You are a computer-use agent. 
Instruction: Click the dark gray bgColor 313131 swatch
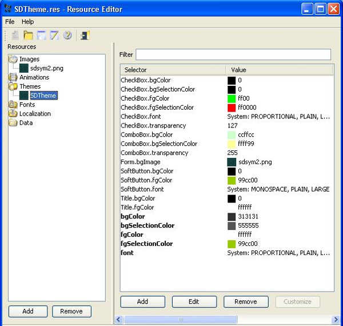[232, 217]
